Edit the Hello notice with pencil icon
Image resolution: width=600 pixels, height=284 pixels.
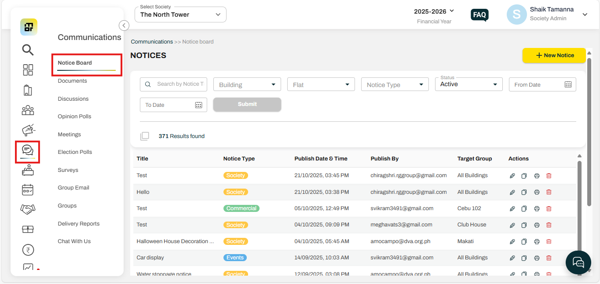(512, 192)
